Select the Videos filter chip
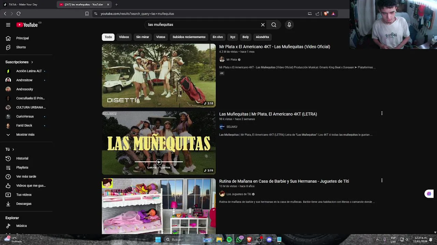The height and width of the screenshot is (245, 437). (x=124, y=37)
